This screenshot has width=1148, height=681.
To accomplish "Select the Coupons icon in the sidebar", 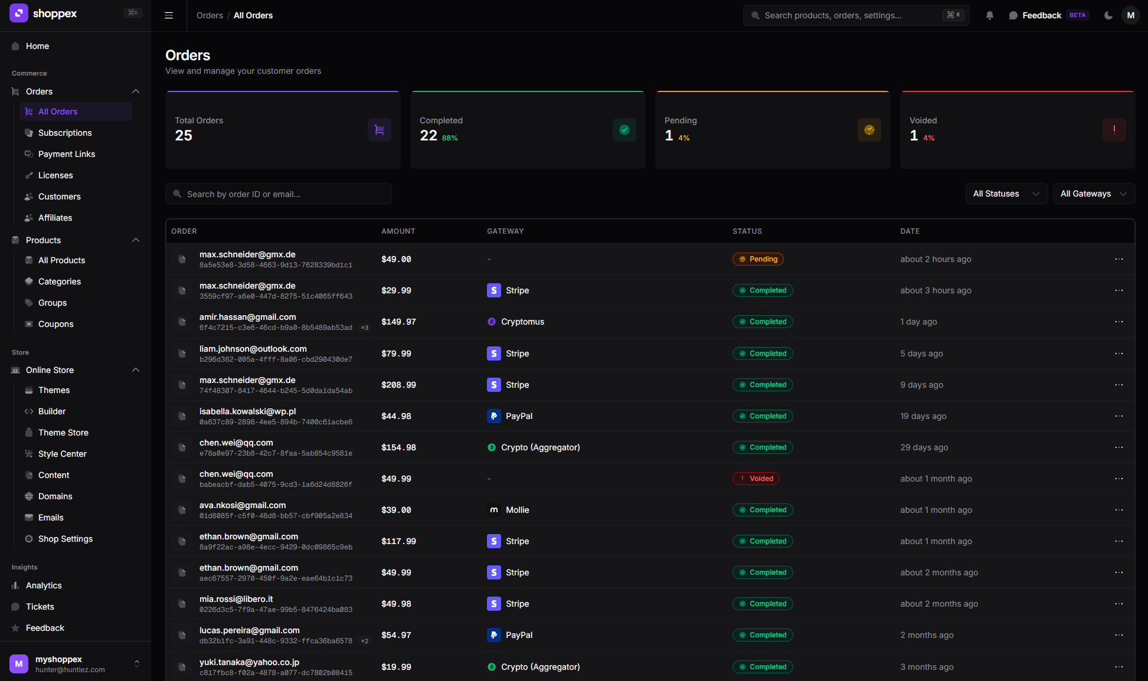I will click(29, 324).
